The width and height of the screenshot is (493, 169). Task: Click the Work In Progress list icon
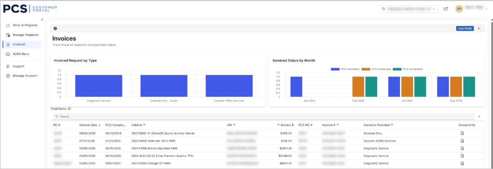(x=8, y=26)
